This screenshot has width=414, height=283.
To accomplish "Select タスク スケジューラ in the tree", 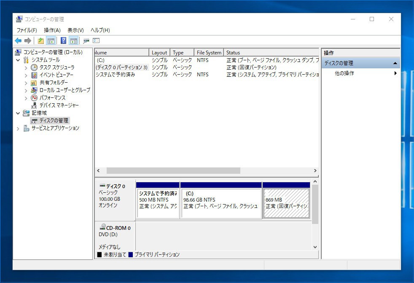I will point(56,67).
